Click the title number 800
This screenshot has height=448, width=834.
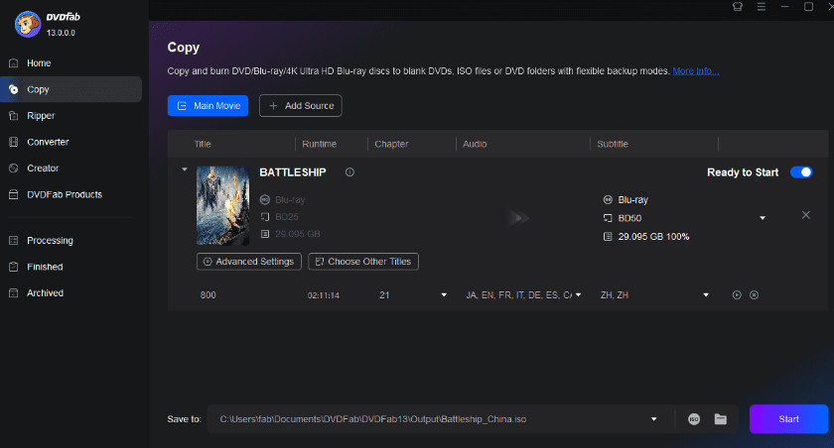pos(208,295)
